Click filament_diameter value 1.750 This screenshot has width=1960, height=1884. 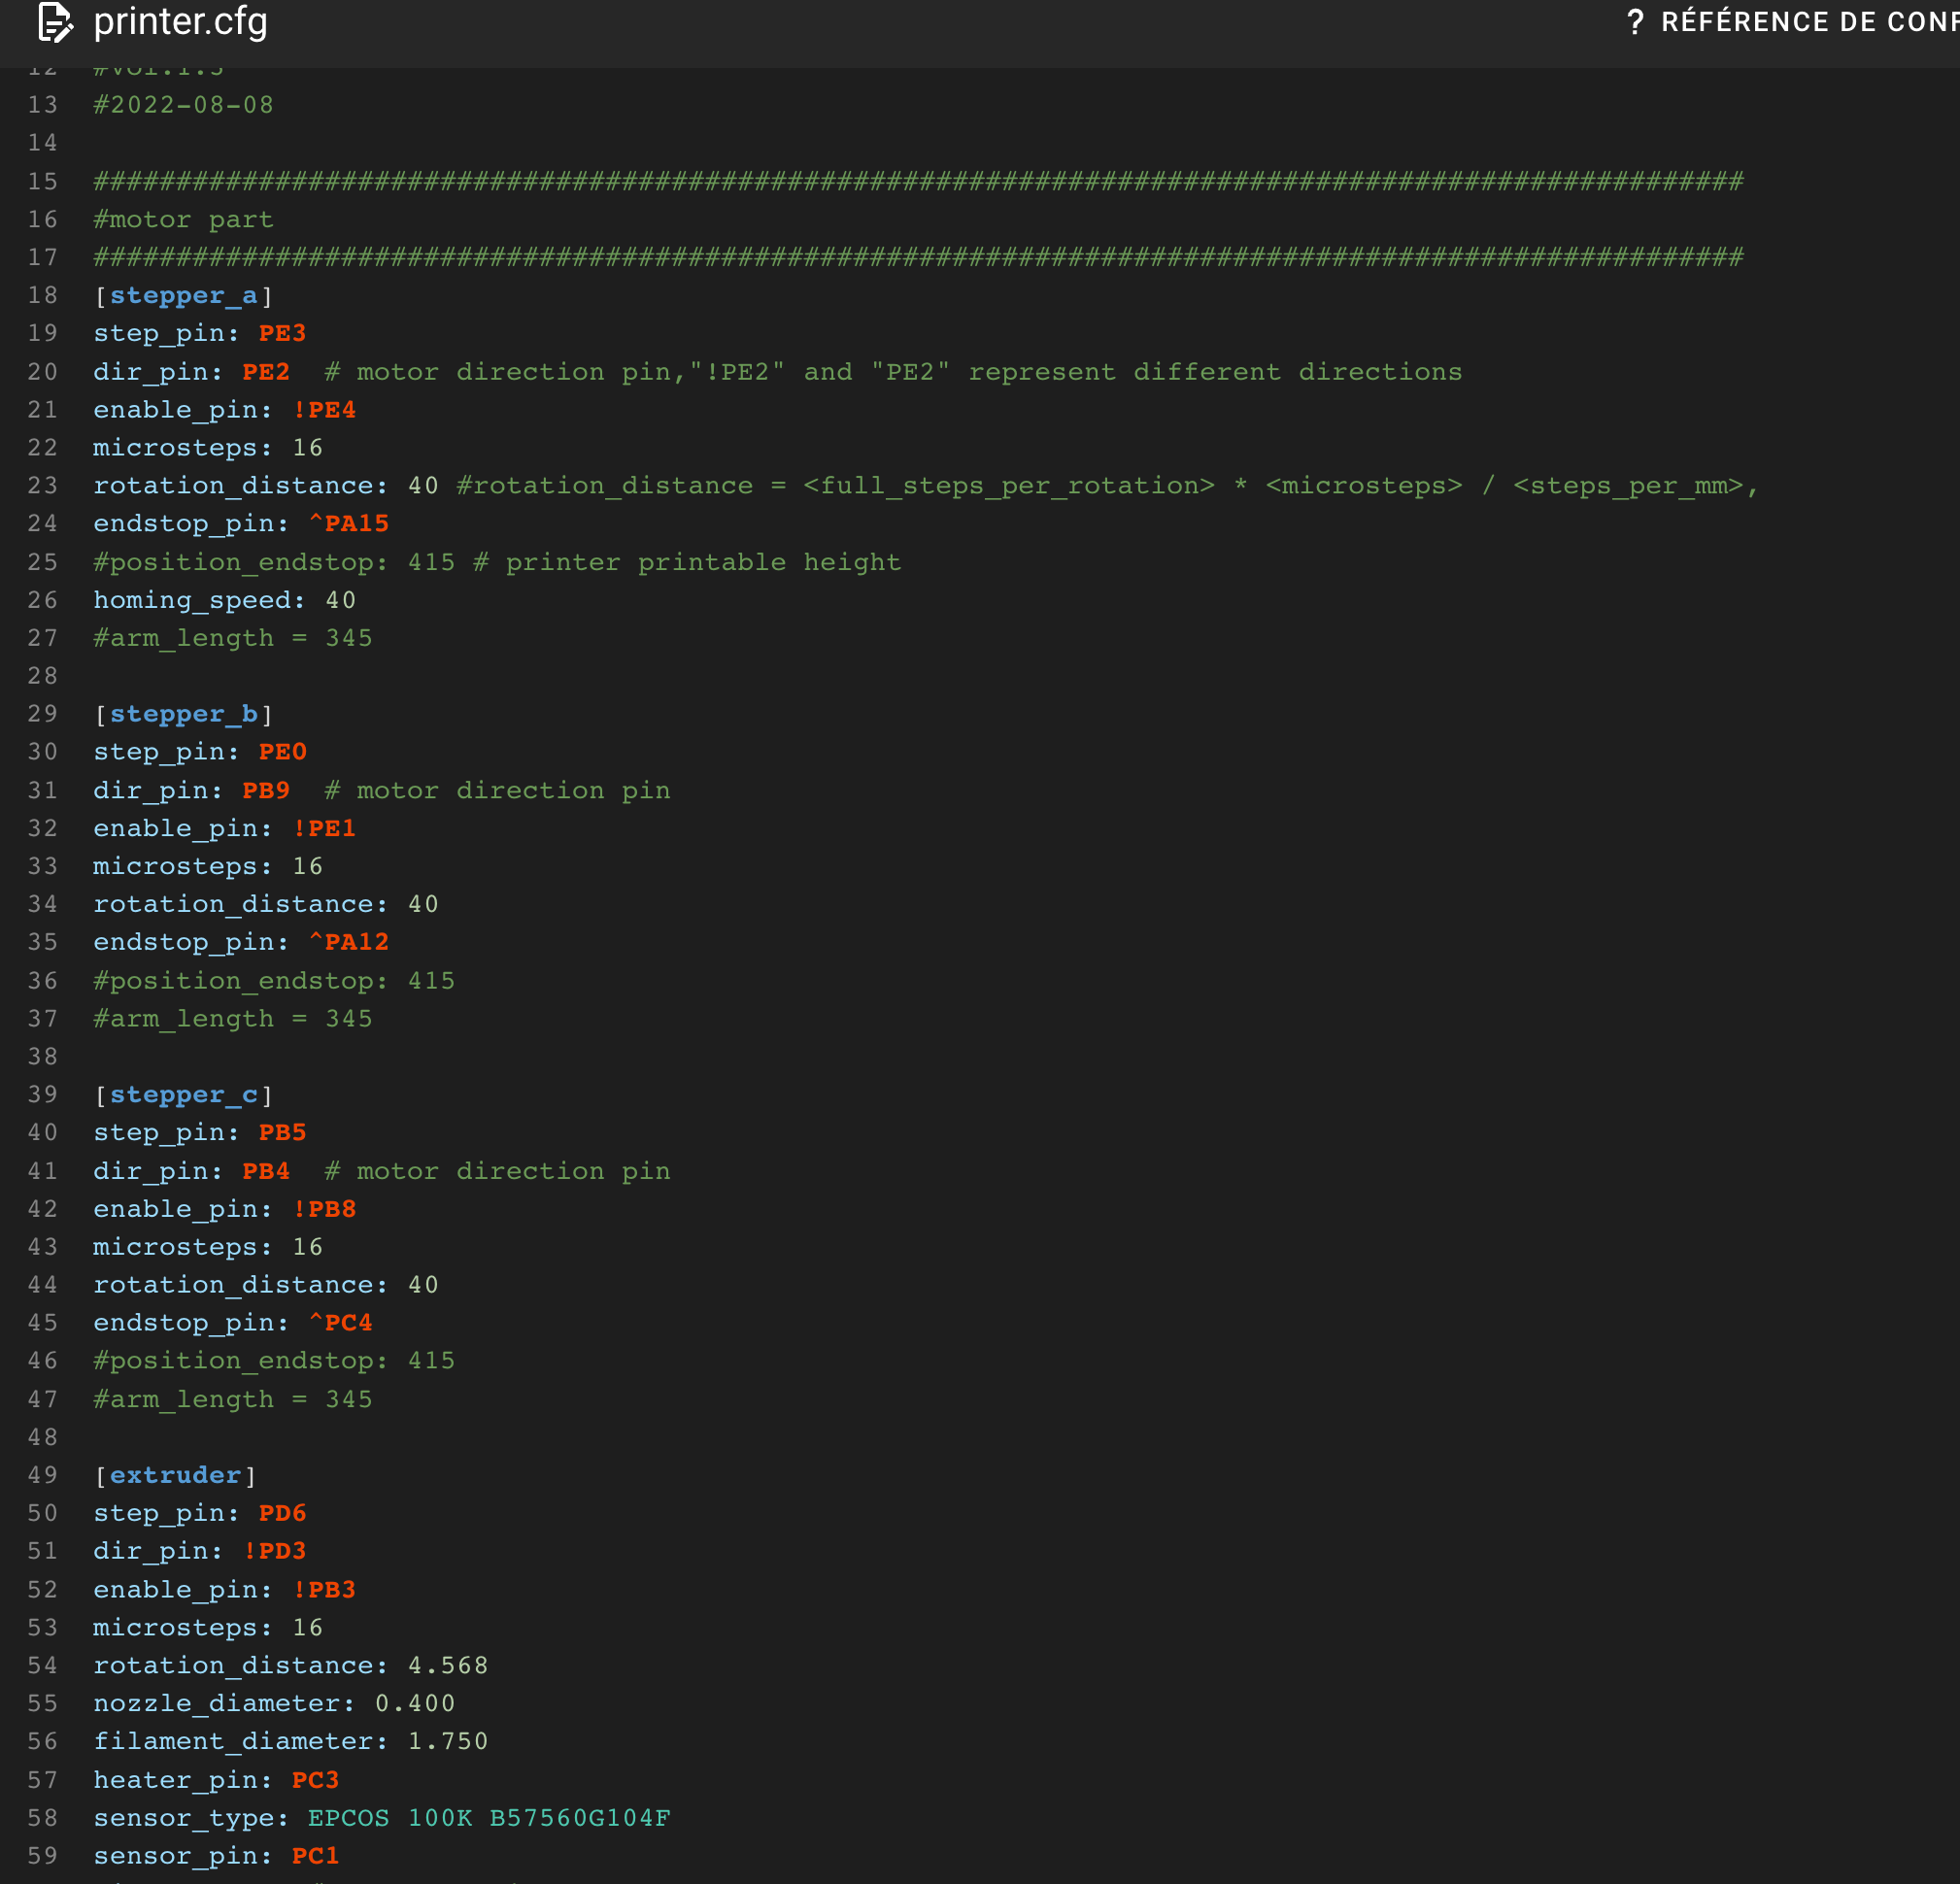click(448, 1742)
